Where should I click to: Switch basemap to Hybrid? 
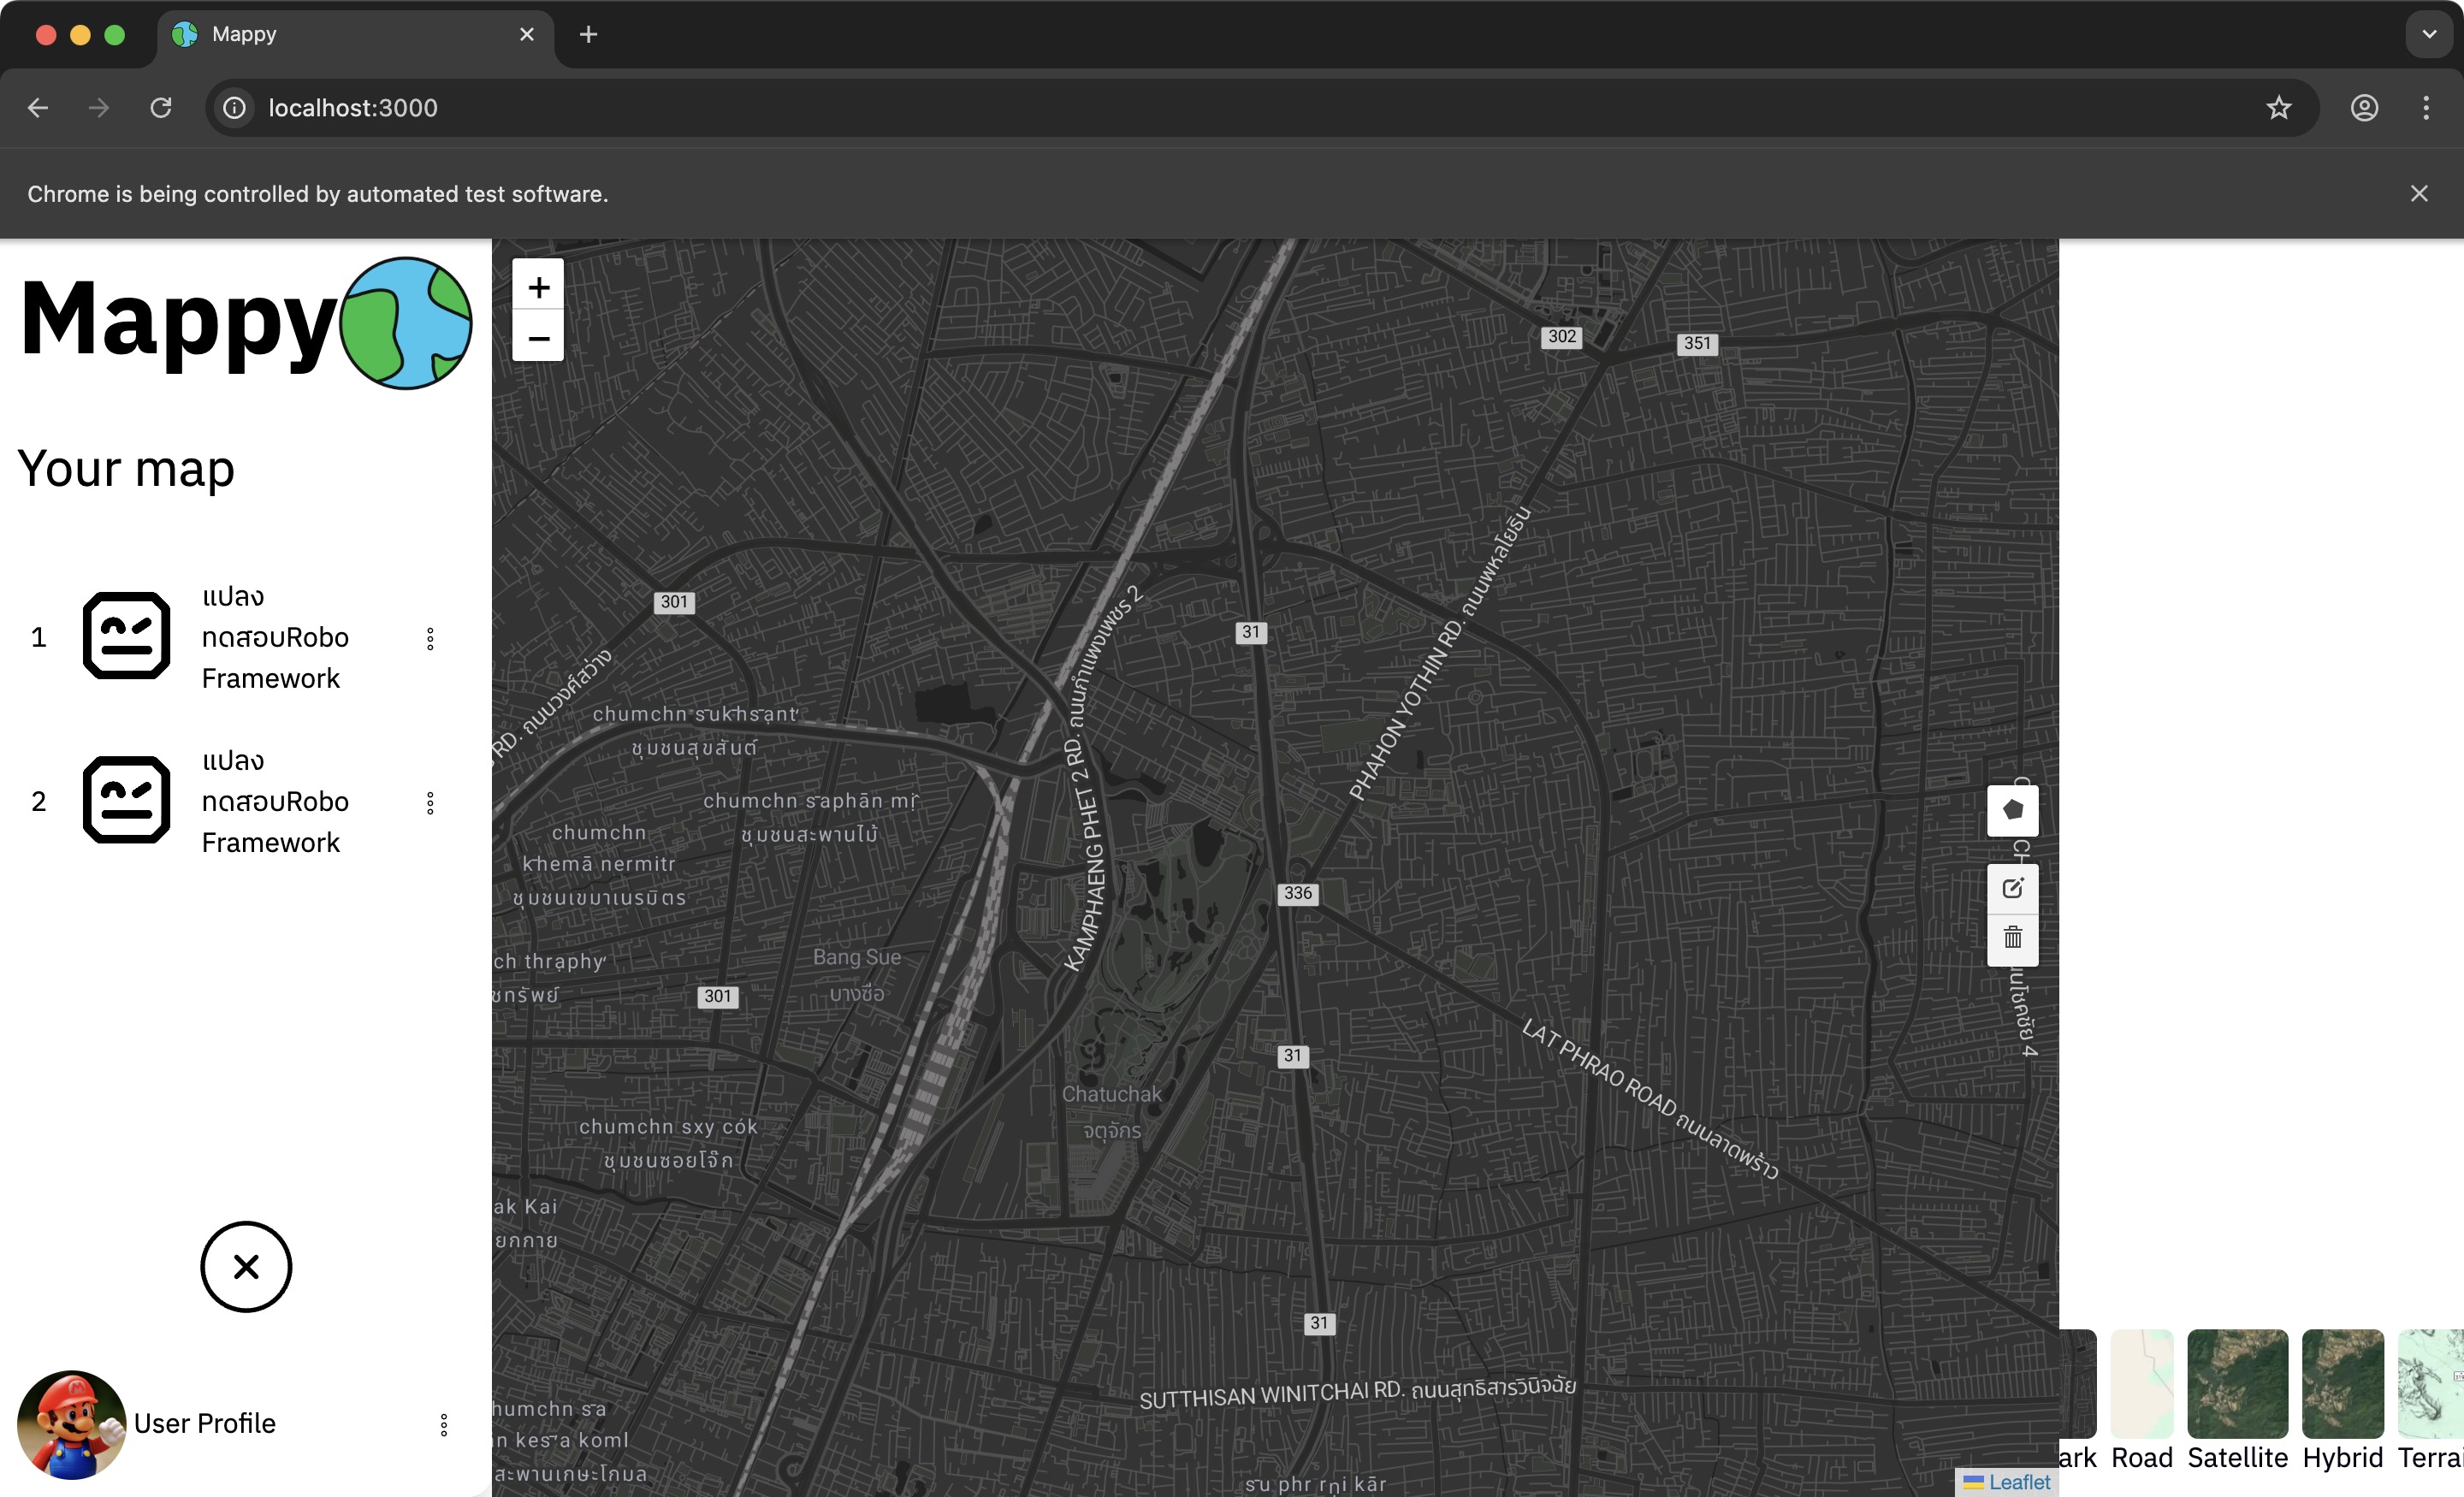click(2342, 1401)
